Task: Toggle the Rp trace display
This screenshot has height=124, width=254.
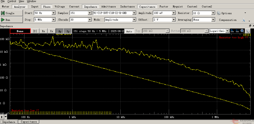Action: click(x=60, y=31)
